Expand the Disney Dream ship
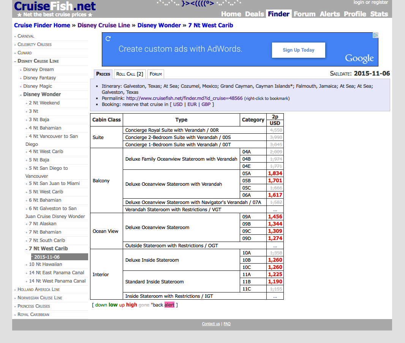Viewport: 405px width, 343px height. tap(38, 70)
